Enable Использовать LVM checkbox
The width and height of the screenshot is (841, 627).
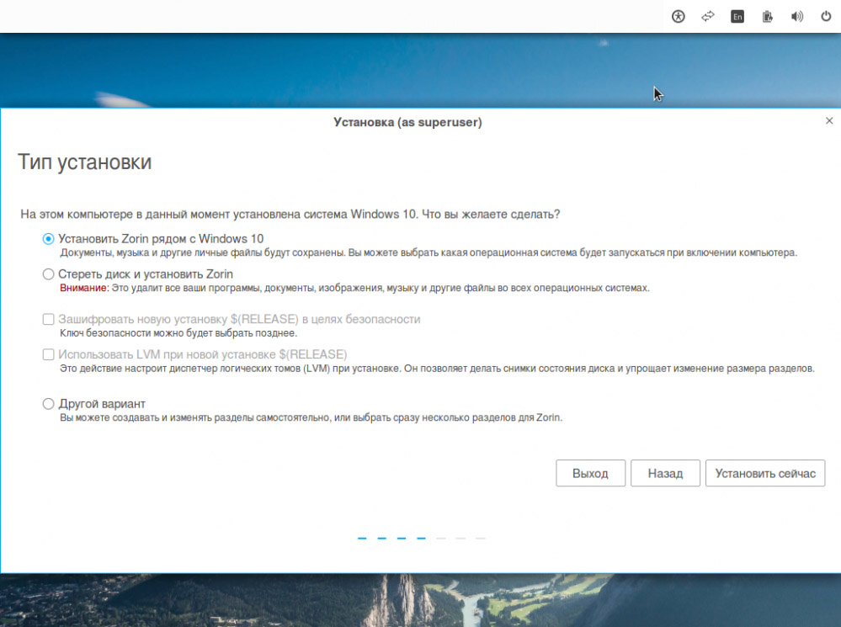[x=48, y=354]
